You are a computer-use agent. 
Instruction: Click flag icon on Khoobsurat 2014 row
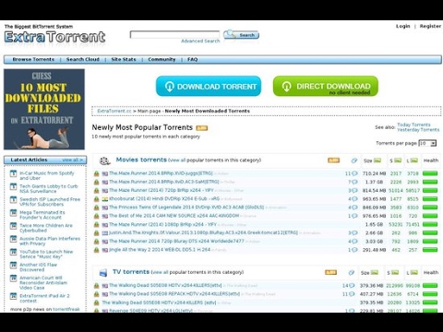[105, 199]
